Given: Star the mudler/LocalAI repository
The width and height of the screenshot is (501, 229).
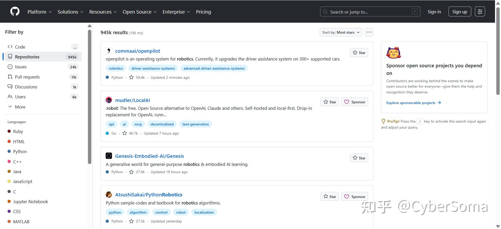Looking at the screenshot, I should (330, 102).
